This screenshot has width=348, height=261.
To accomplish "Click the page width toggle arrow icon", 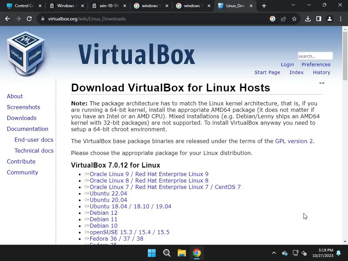I will (322, 83).
